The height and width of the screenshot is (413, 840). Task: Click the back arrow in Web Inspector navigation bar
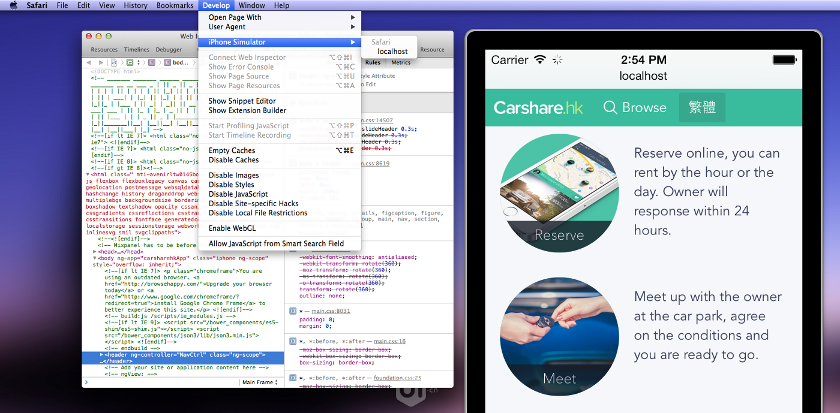[x=88, y=62]
